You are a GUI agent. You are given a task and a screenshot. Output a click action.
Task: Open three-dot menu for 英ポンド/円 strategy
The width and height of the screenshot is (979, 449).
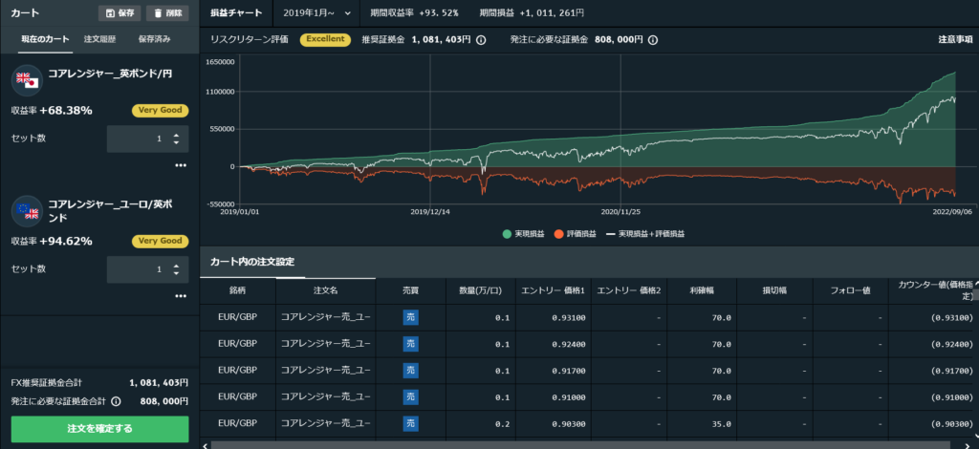click(x=180, y=165)
